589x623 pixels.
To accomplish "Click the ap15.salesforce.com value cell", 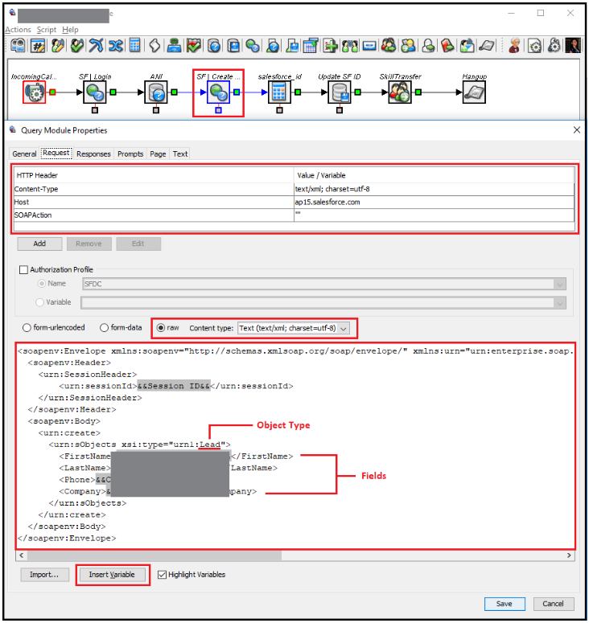I will click(x=434, y=203).
